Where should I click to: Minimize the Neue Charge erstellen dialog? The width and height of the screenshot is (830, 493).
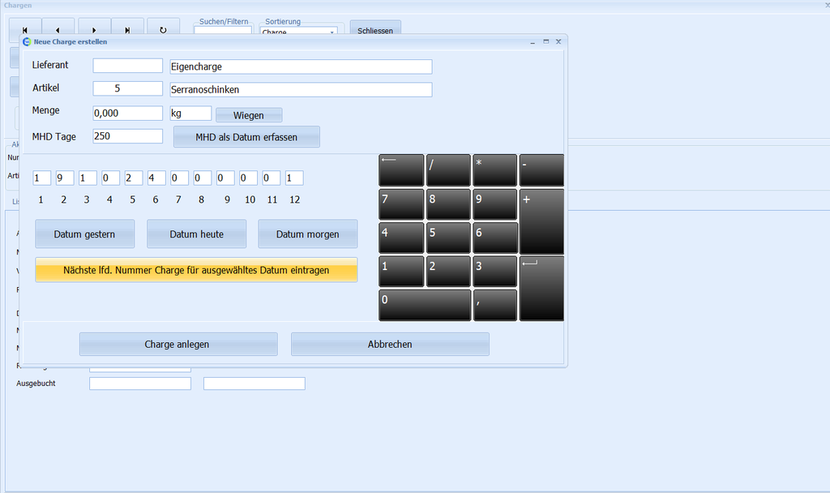click(533, 42)
